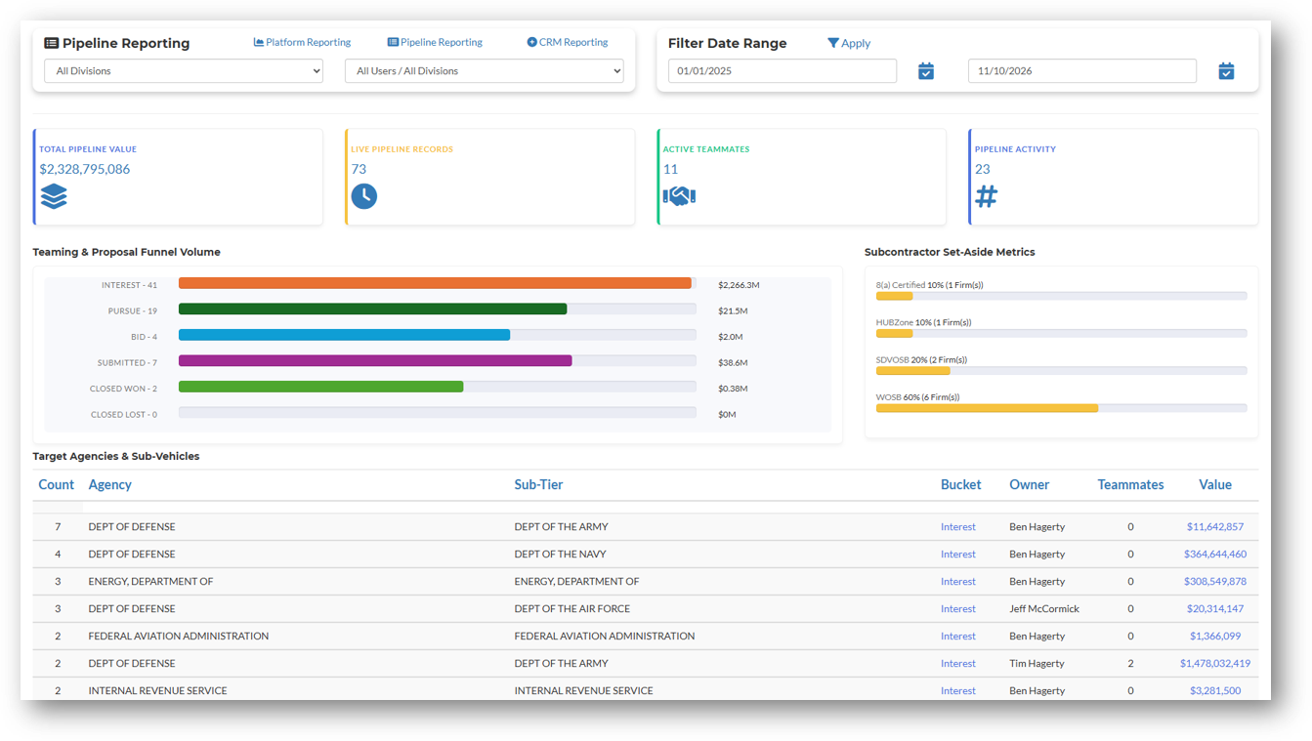Click the start date calendar icon
The width and height of the screenshot is (1312, 741).
point(926,71)
